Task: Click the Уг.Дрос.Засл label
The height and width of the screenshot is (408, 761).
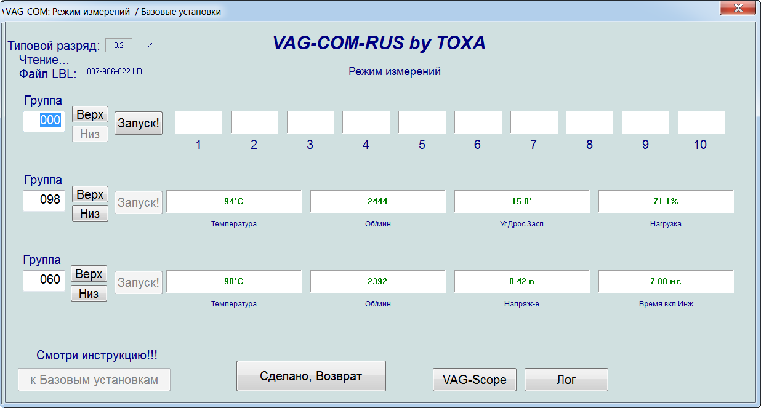Action: pos(522,224)
